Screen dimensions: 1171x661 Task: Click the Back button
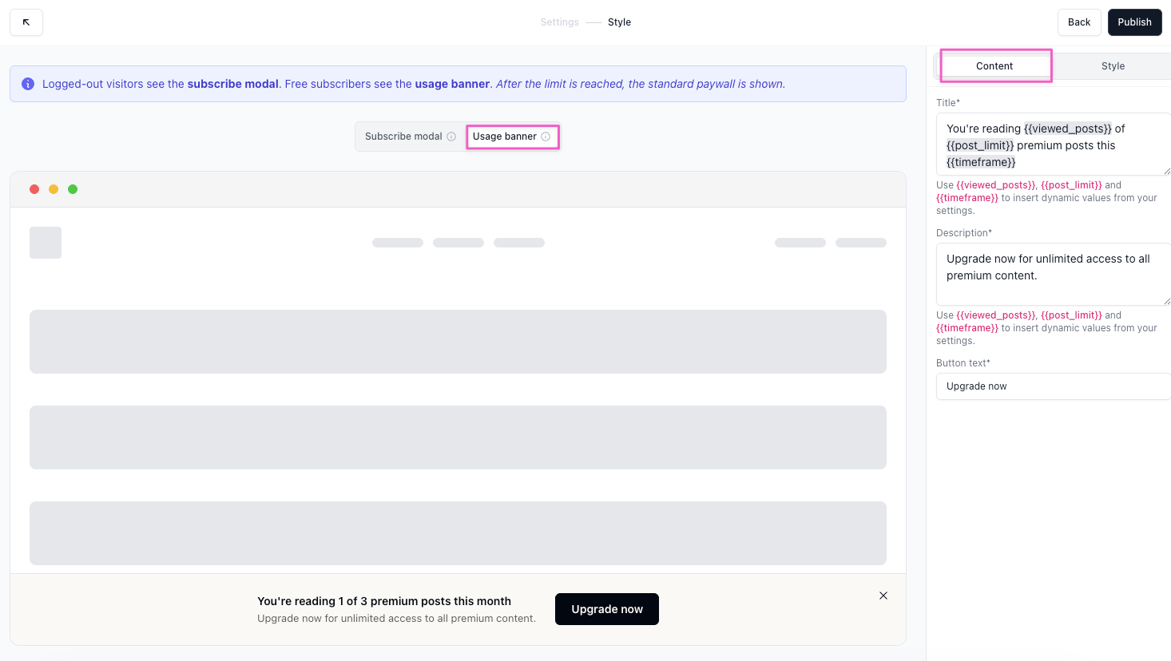pyautogui.click(x=1079, y=22)
